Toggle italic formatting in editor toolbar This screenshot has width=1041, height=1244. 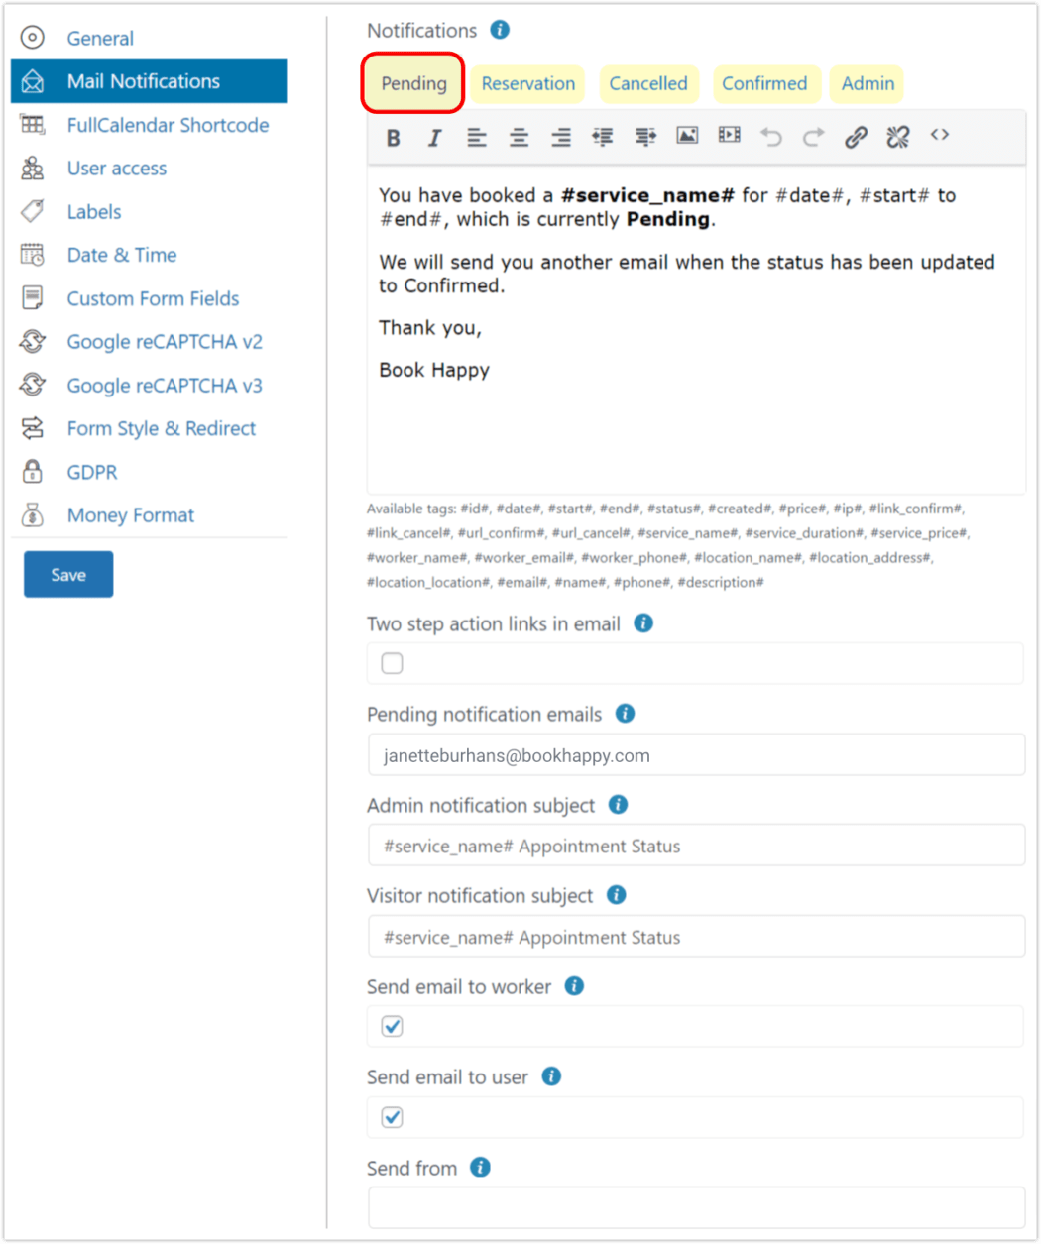434,138
